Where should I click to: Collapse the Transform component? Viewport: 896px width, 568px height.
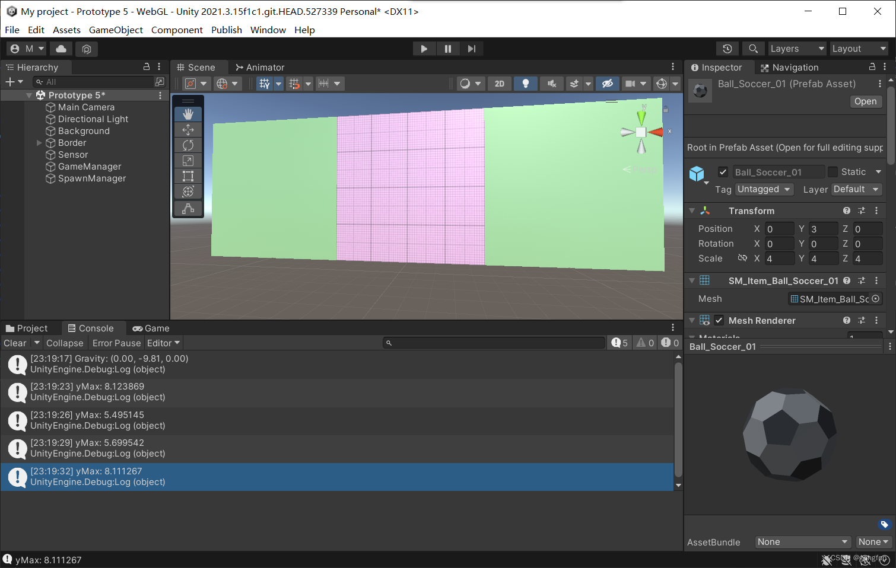(692, 210)
